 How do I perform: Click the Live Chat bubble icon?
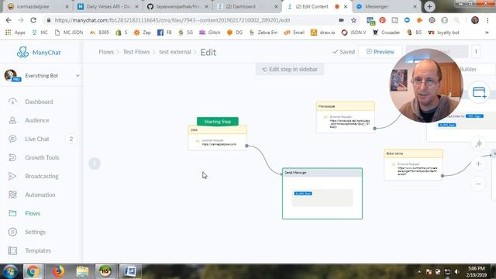(12, 139)
